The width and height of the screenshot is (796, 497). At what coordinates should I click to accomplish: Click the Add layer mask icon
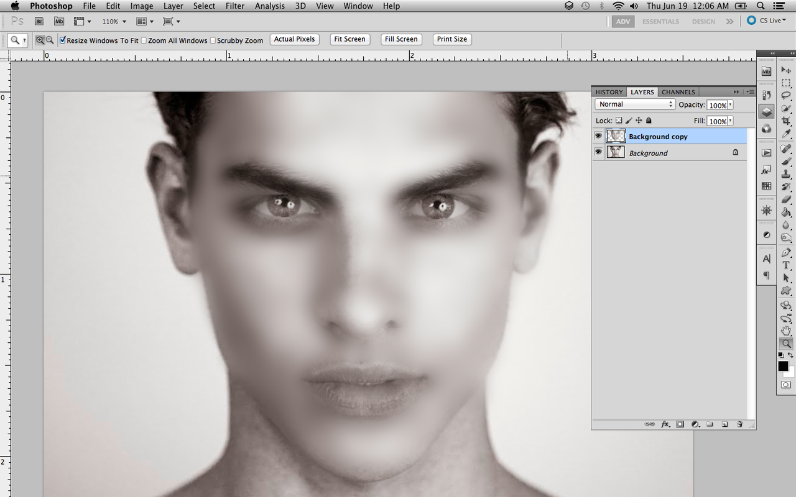click(x=680, y=424)
